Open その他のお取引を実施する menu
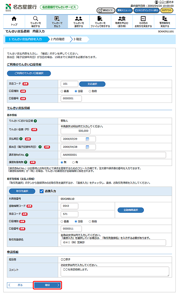 (143, 22)
